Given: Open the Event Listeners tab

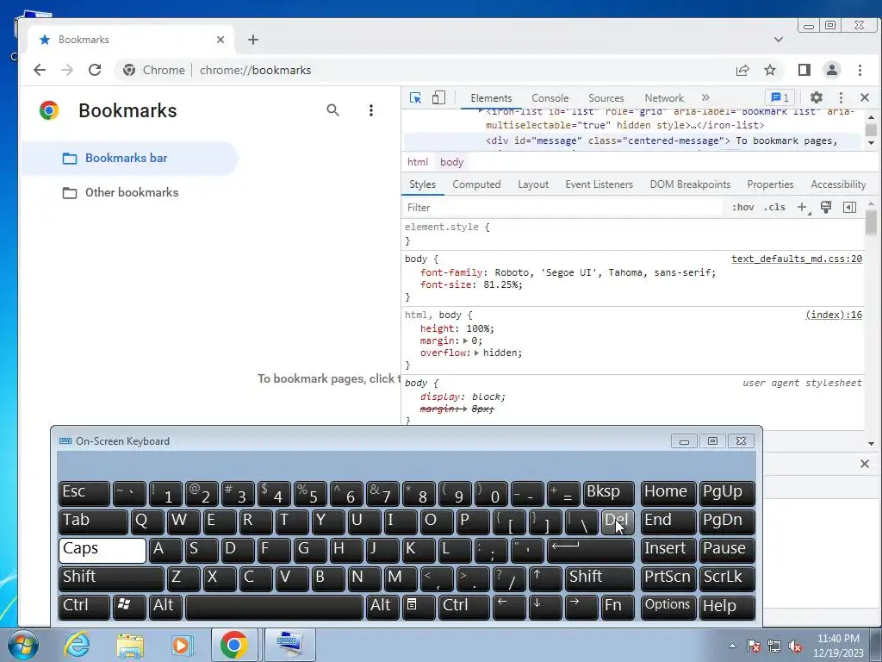Looking at the screenshot, I should coord(599,184).
